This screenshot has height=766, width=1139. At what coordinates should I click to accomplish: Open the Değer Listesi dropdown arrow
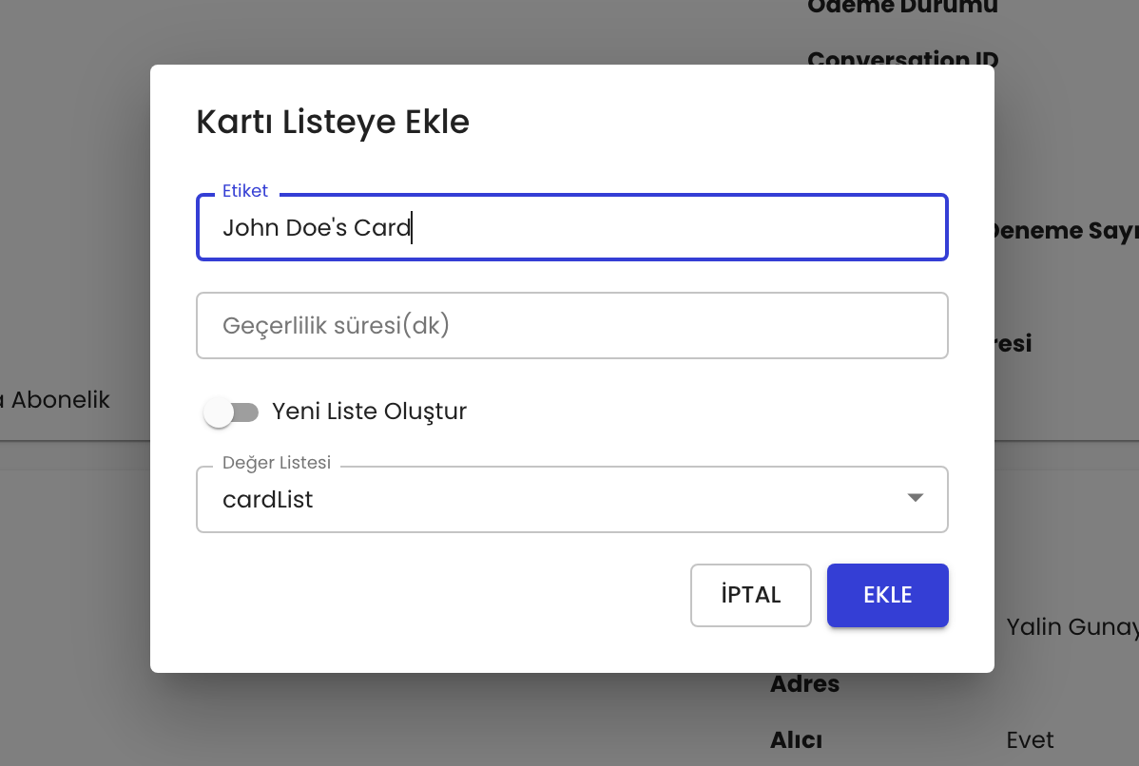(915, 498)
